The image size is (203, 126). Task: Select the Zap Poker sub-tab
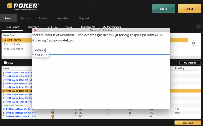click(x=33, y=27)
